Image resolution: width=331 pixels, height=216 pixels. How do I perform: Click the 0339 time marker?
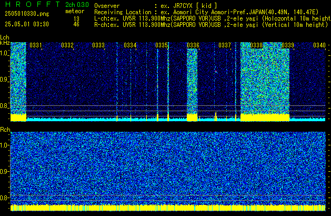pyautogui.click(x=288, y=45)
